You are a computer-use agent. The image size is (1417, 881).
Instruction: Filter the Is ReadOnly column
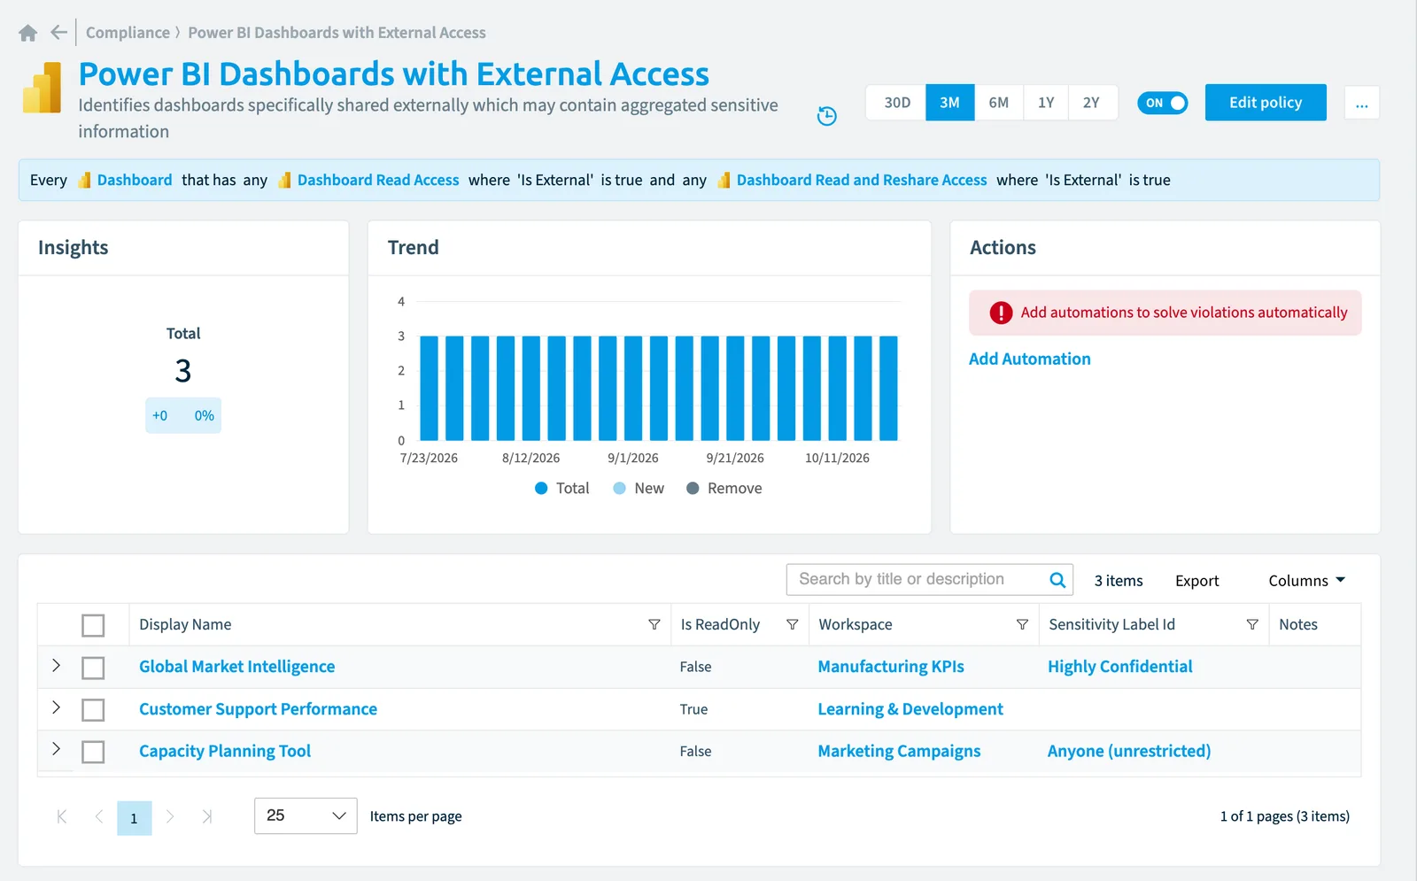point(792,625)
